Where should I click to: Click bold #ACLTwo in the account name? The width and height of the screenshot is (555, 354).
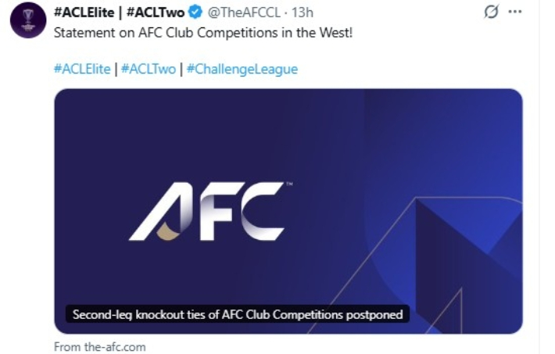(x=154, y=13)
